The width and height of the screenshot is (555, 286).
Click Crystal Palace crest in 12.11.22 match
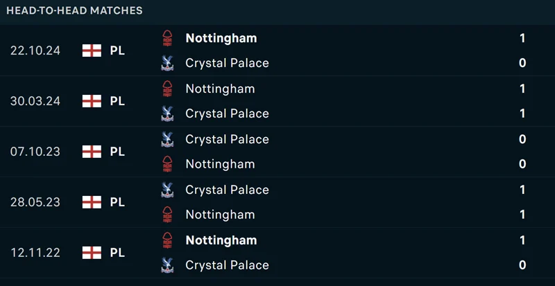coord(166,265)
